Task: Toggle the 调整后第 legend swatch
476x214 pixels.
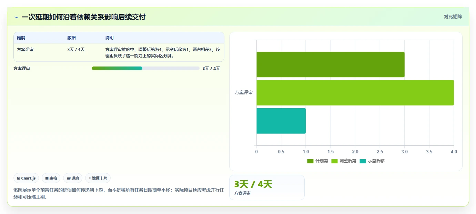Action: point(334,161)
